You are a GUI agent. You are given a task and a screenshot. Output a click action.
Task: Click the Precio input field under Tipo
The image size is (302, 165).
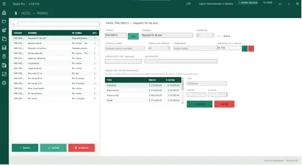point(196,95)
